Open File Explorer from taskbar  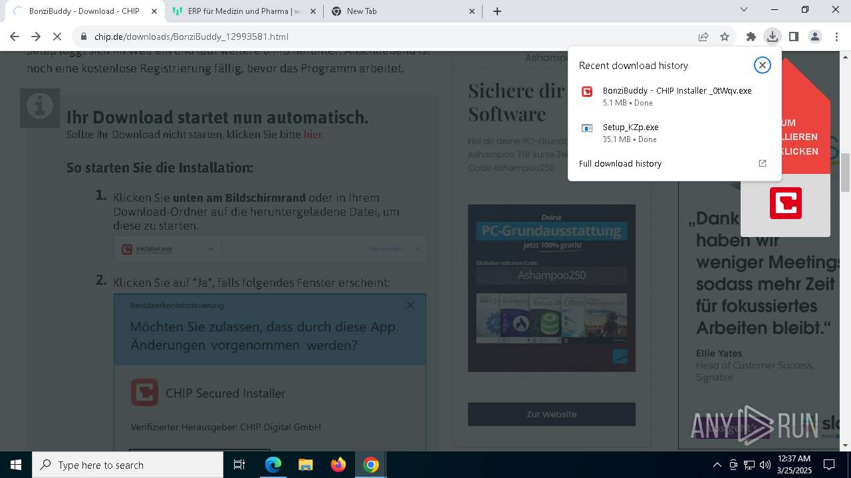point(305,465)
